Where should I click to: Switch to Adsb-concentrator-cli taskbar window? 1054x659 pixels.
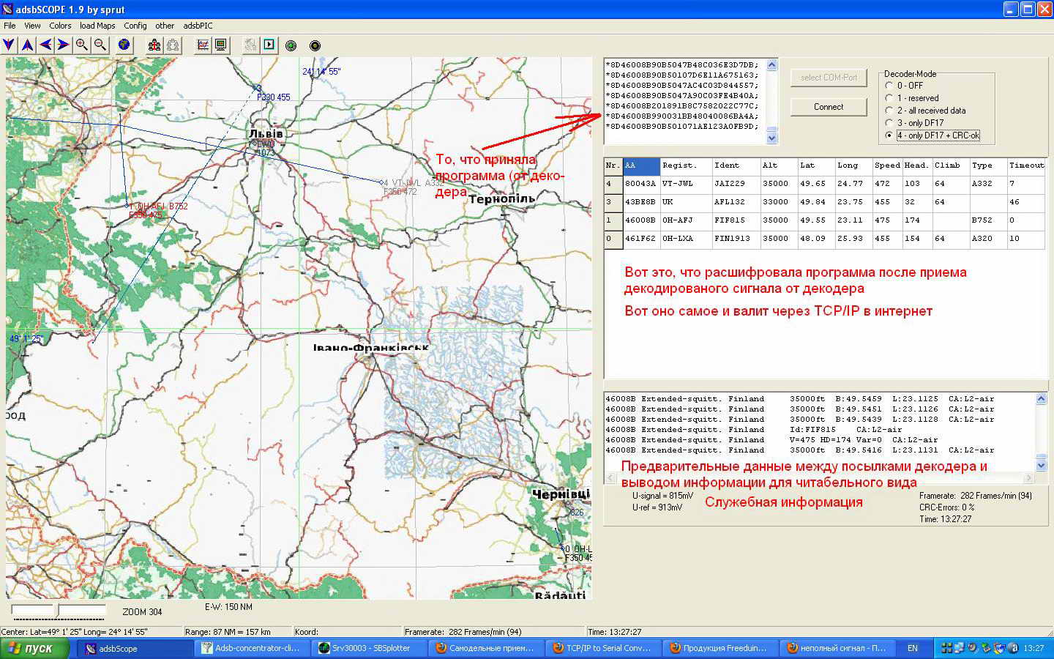click(x=253, y=648)
